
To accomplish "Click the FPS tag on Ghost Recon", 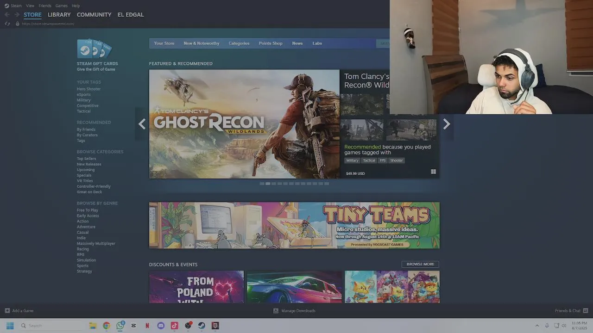I will [x=382, y=160].
